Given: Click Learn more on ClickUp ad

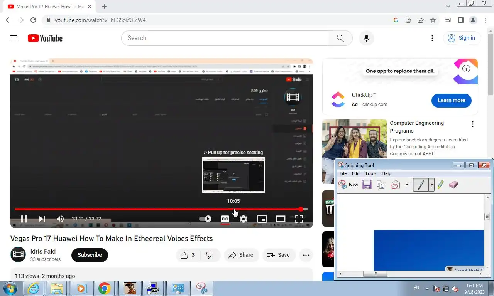Looking at the screenshot, I should point(452,100).
